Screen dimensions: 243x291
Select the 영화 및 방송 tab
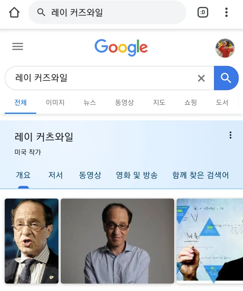click(x=137, y=175)
